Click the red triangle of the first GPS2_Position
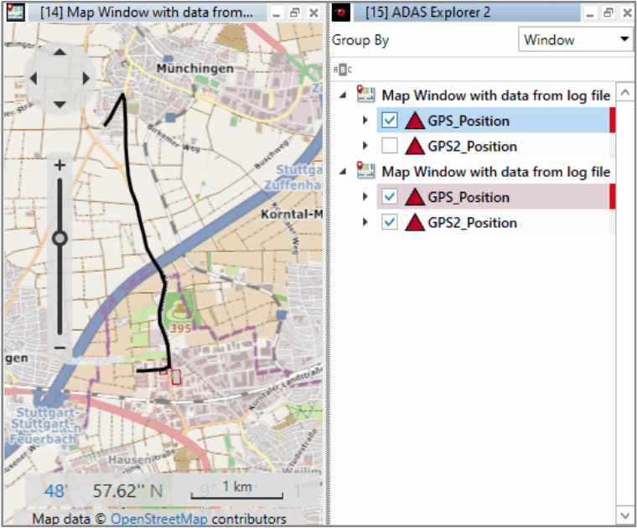The height and width of the screenshot is (528, 637). coord(415,146)
